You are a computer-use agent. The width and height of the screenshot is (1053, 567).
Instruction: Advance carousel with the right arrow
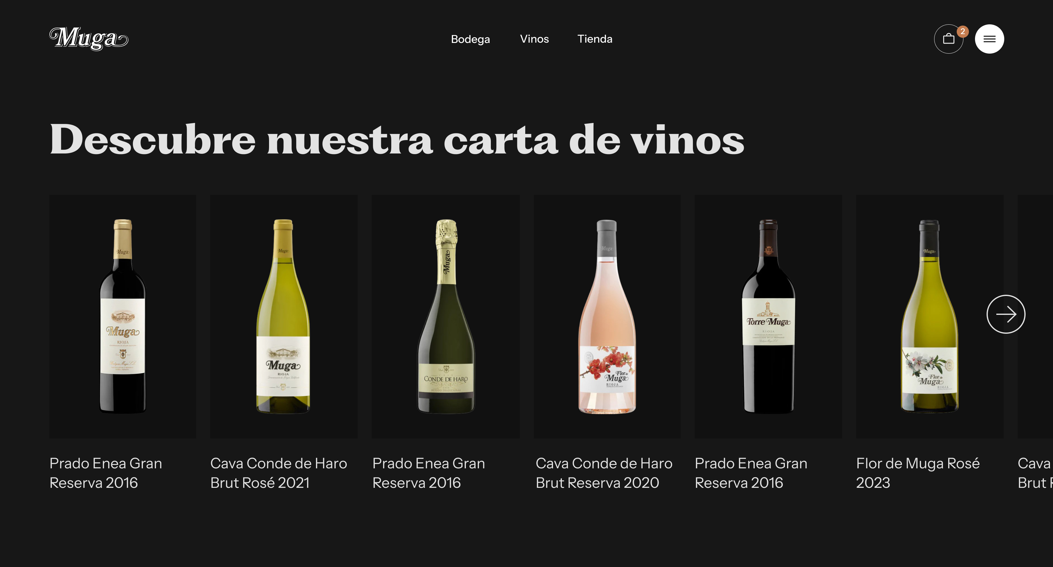click(1005, 314)
